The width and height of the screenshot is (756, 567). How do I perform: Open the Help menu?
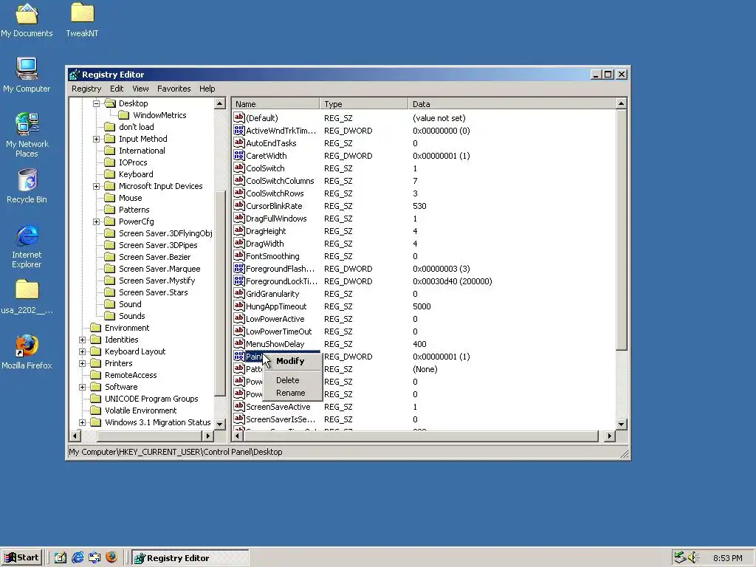coord(207,89)
